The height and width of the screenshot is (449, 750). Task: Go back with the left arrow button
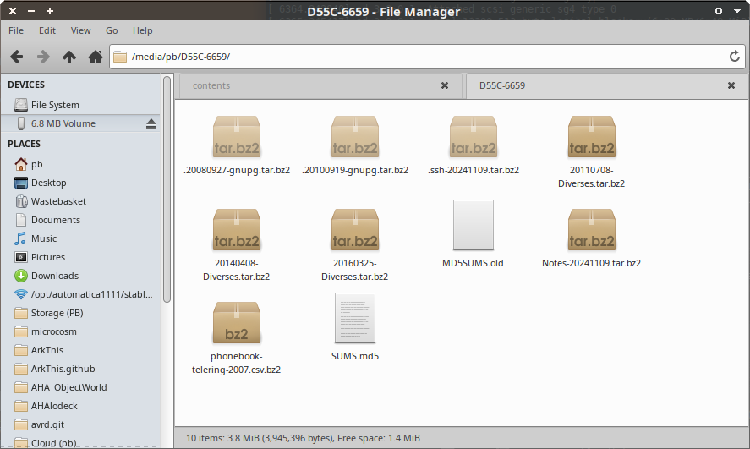pos(16,57)
